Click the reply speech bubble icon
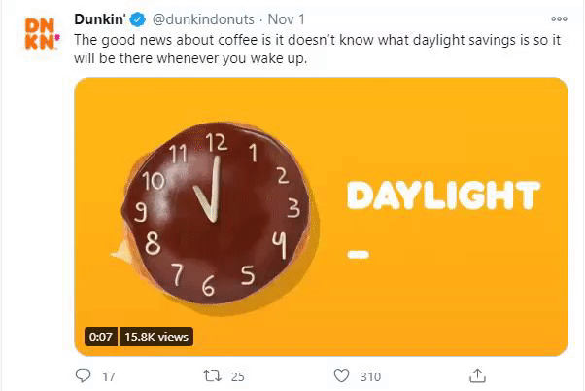Image resolution: width=585 pixels, height=391 pixels. (83, 375)
